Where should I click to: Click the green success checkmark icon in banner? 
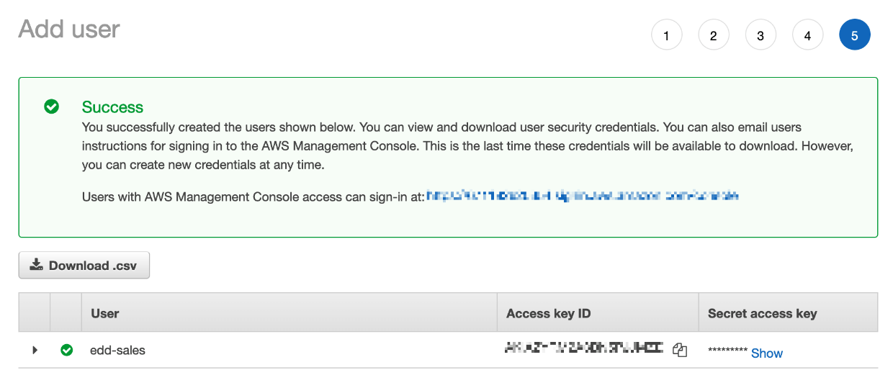51,107
